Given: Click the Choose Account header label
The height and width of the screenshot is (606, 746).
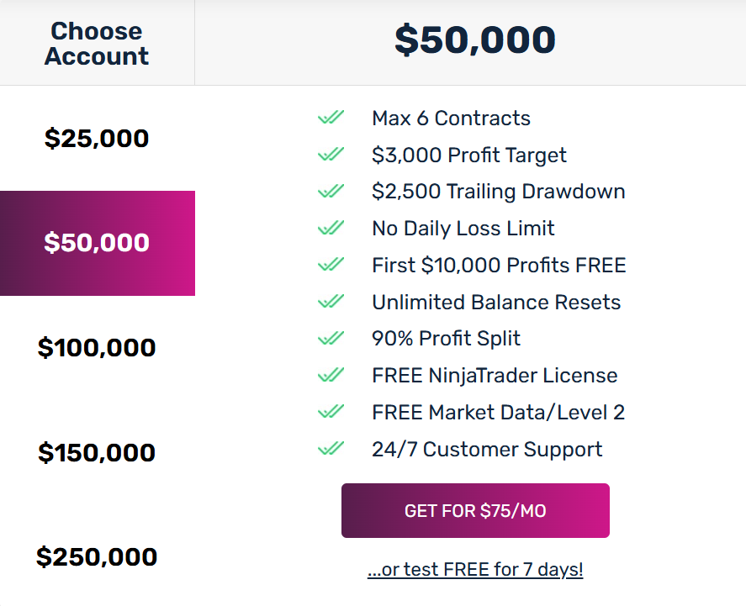Looking at the screenshot, I should tap(97, 44).
